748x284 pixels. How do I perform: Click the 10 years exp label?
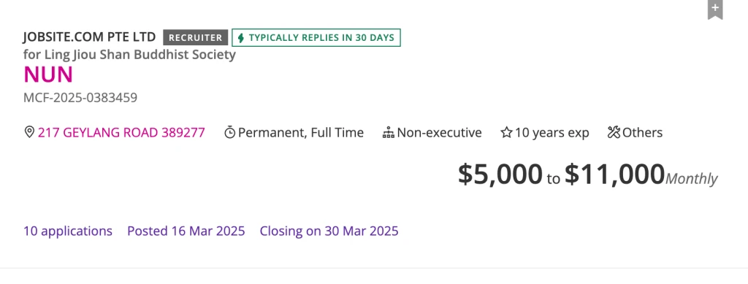(552, 132)
